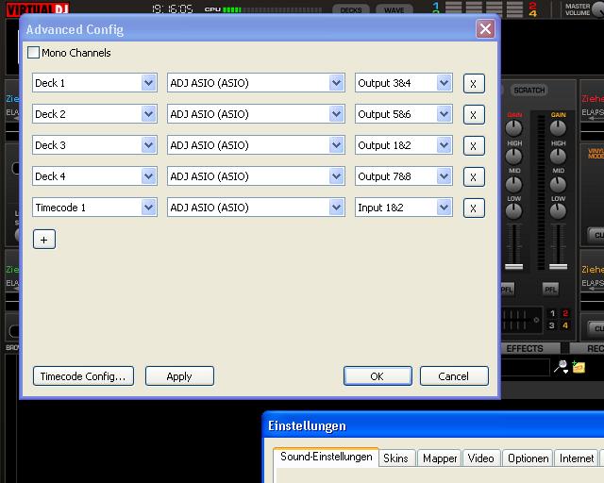Delete the Deck 3 mapping row

tap(474, 145)
